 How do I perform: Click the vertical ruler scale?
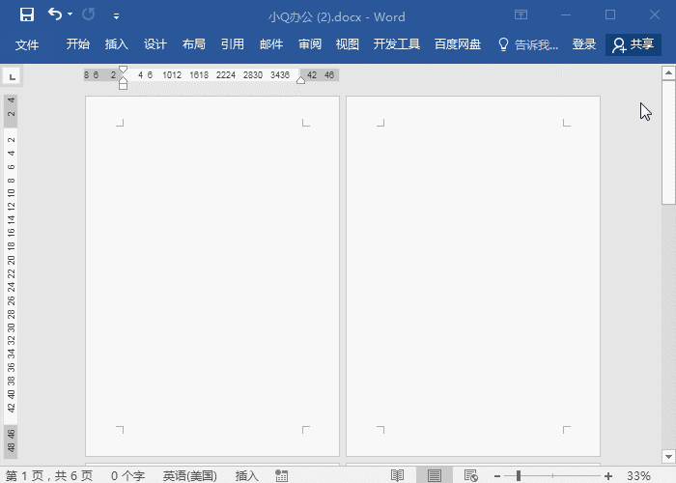click(11, 276)
